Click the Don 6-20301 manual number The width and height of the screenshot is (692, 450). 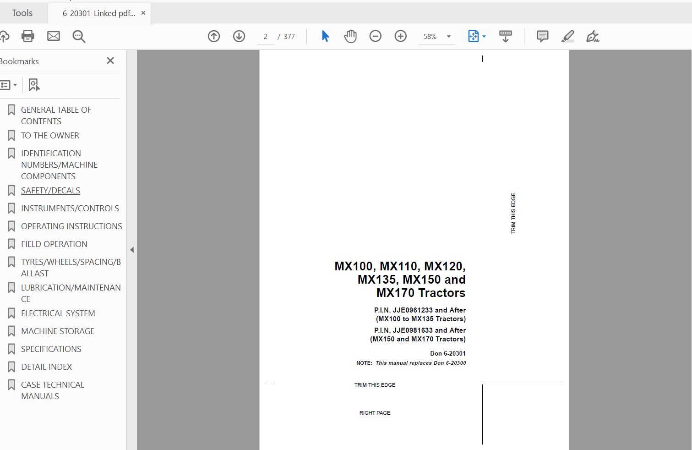click(448, 353)
